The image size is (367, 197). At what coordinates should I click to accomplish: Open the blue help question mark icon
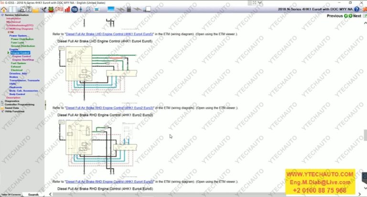pyautogui.click(x=356, y=9)
